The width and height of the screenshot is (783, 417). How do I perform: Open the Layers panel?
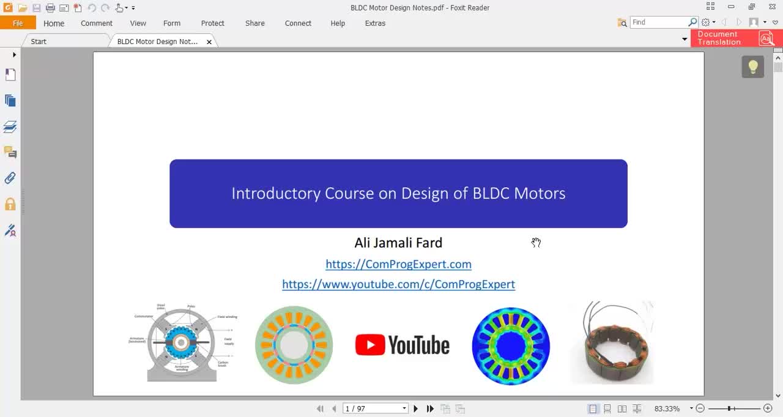pyautogui.click(x=10, y=127)
